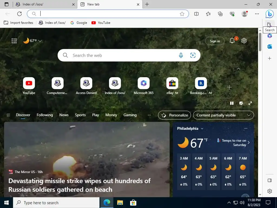Viewport: 277px width, 208px height.
Task: Select the News feed tab
Action: click(64, 115)
